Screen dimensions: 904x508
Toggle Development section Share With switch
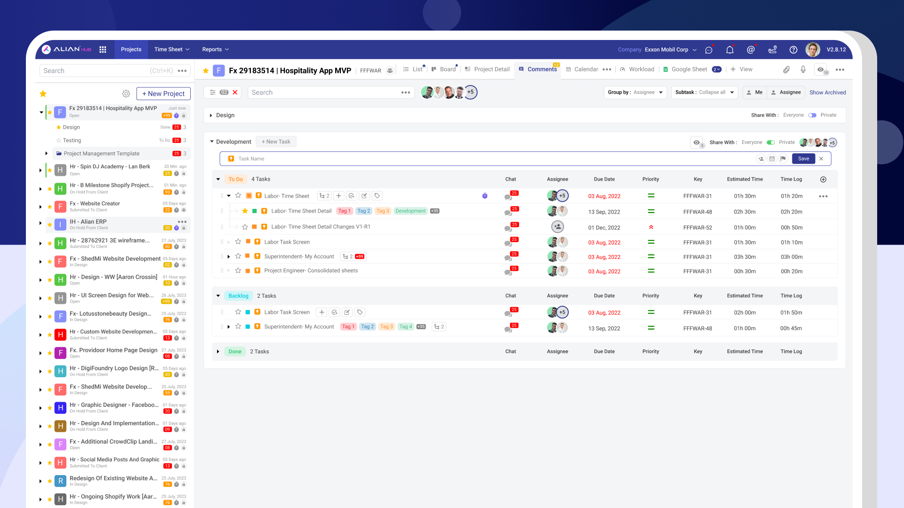[x=771, y=143]
